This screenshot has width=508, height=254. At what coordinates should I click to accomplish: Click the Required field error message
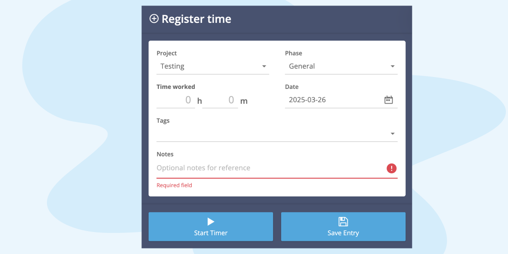tap(174, 185)
